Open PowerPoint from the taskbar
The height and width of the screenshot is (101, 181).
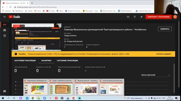click(x=74, y=98)
